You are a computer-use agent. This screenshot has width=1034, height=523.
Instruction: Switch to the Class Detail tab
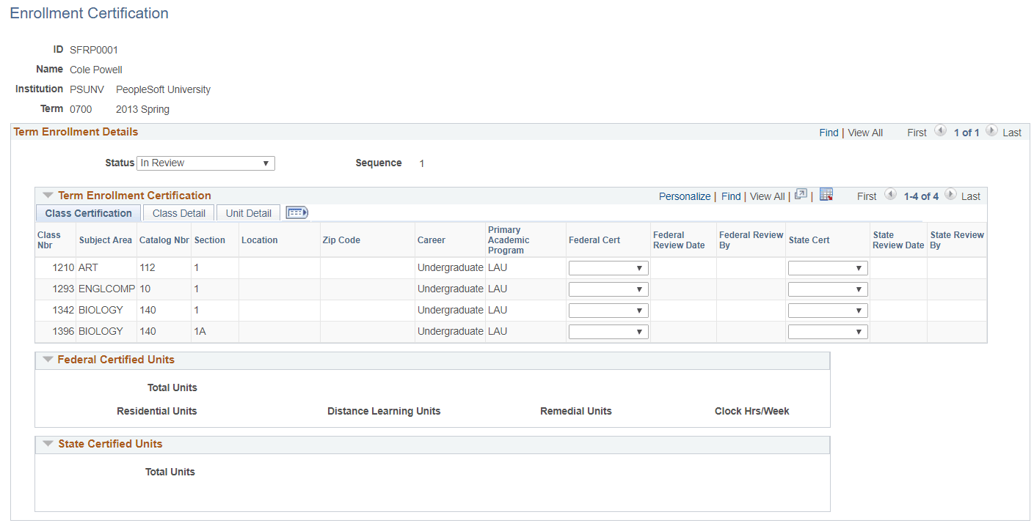pos(178,212)
